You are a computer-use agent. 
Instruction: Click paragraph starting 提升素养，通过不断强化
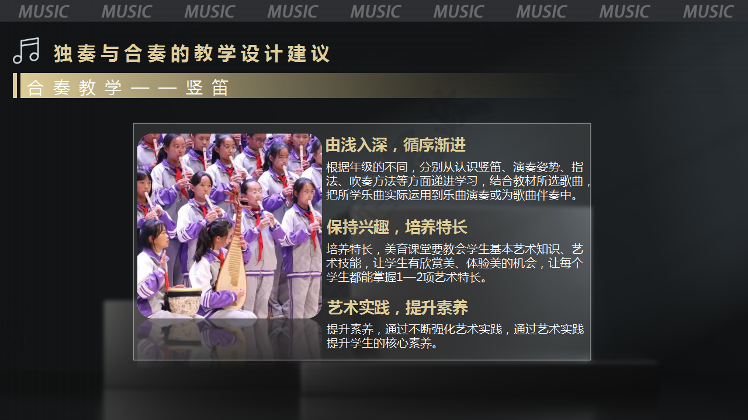(x=455, y=336)
